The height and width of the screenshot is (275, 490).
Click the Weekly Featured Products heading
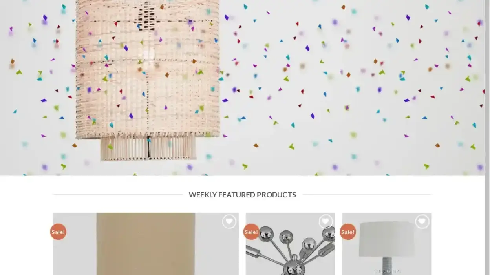[242, 195]
